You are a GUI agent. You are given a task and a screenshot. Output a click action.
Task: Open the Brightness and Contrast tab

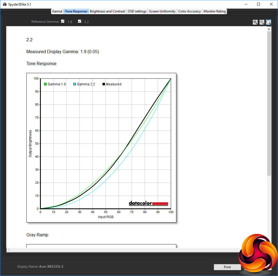[107, 11]
